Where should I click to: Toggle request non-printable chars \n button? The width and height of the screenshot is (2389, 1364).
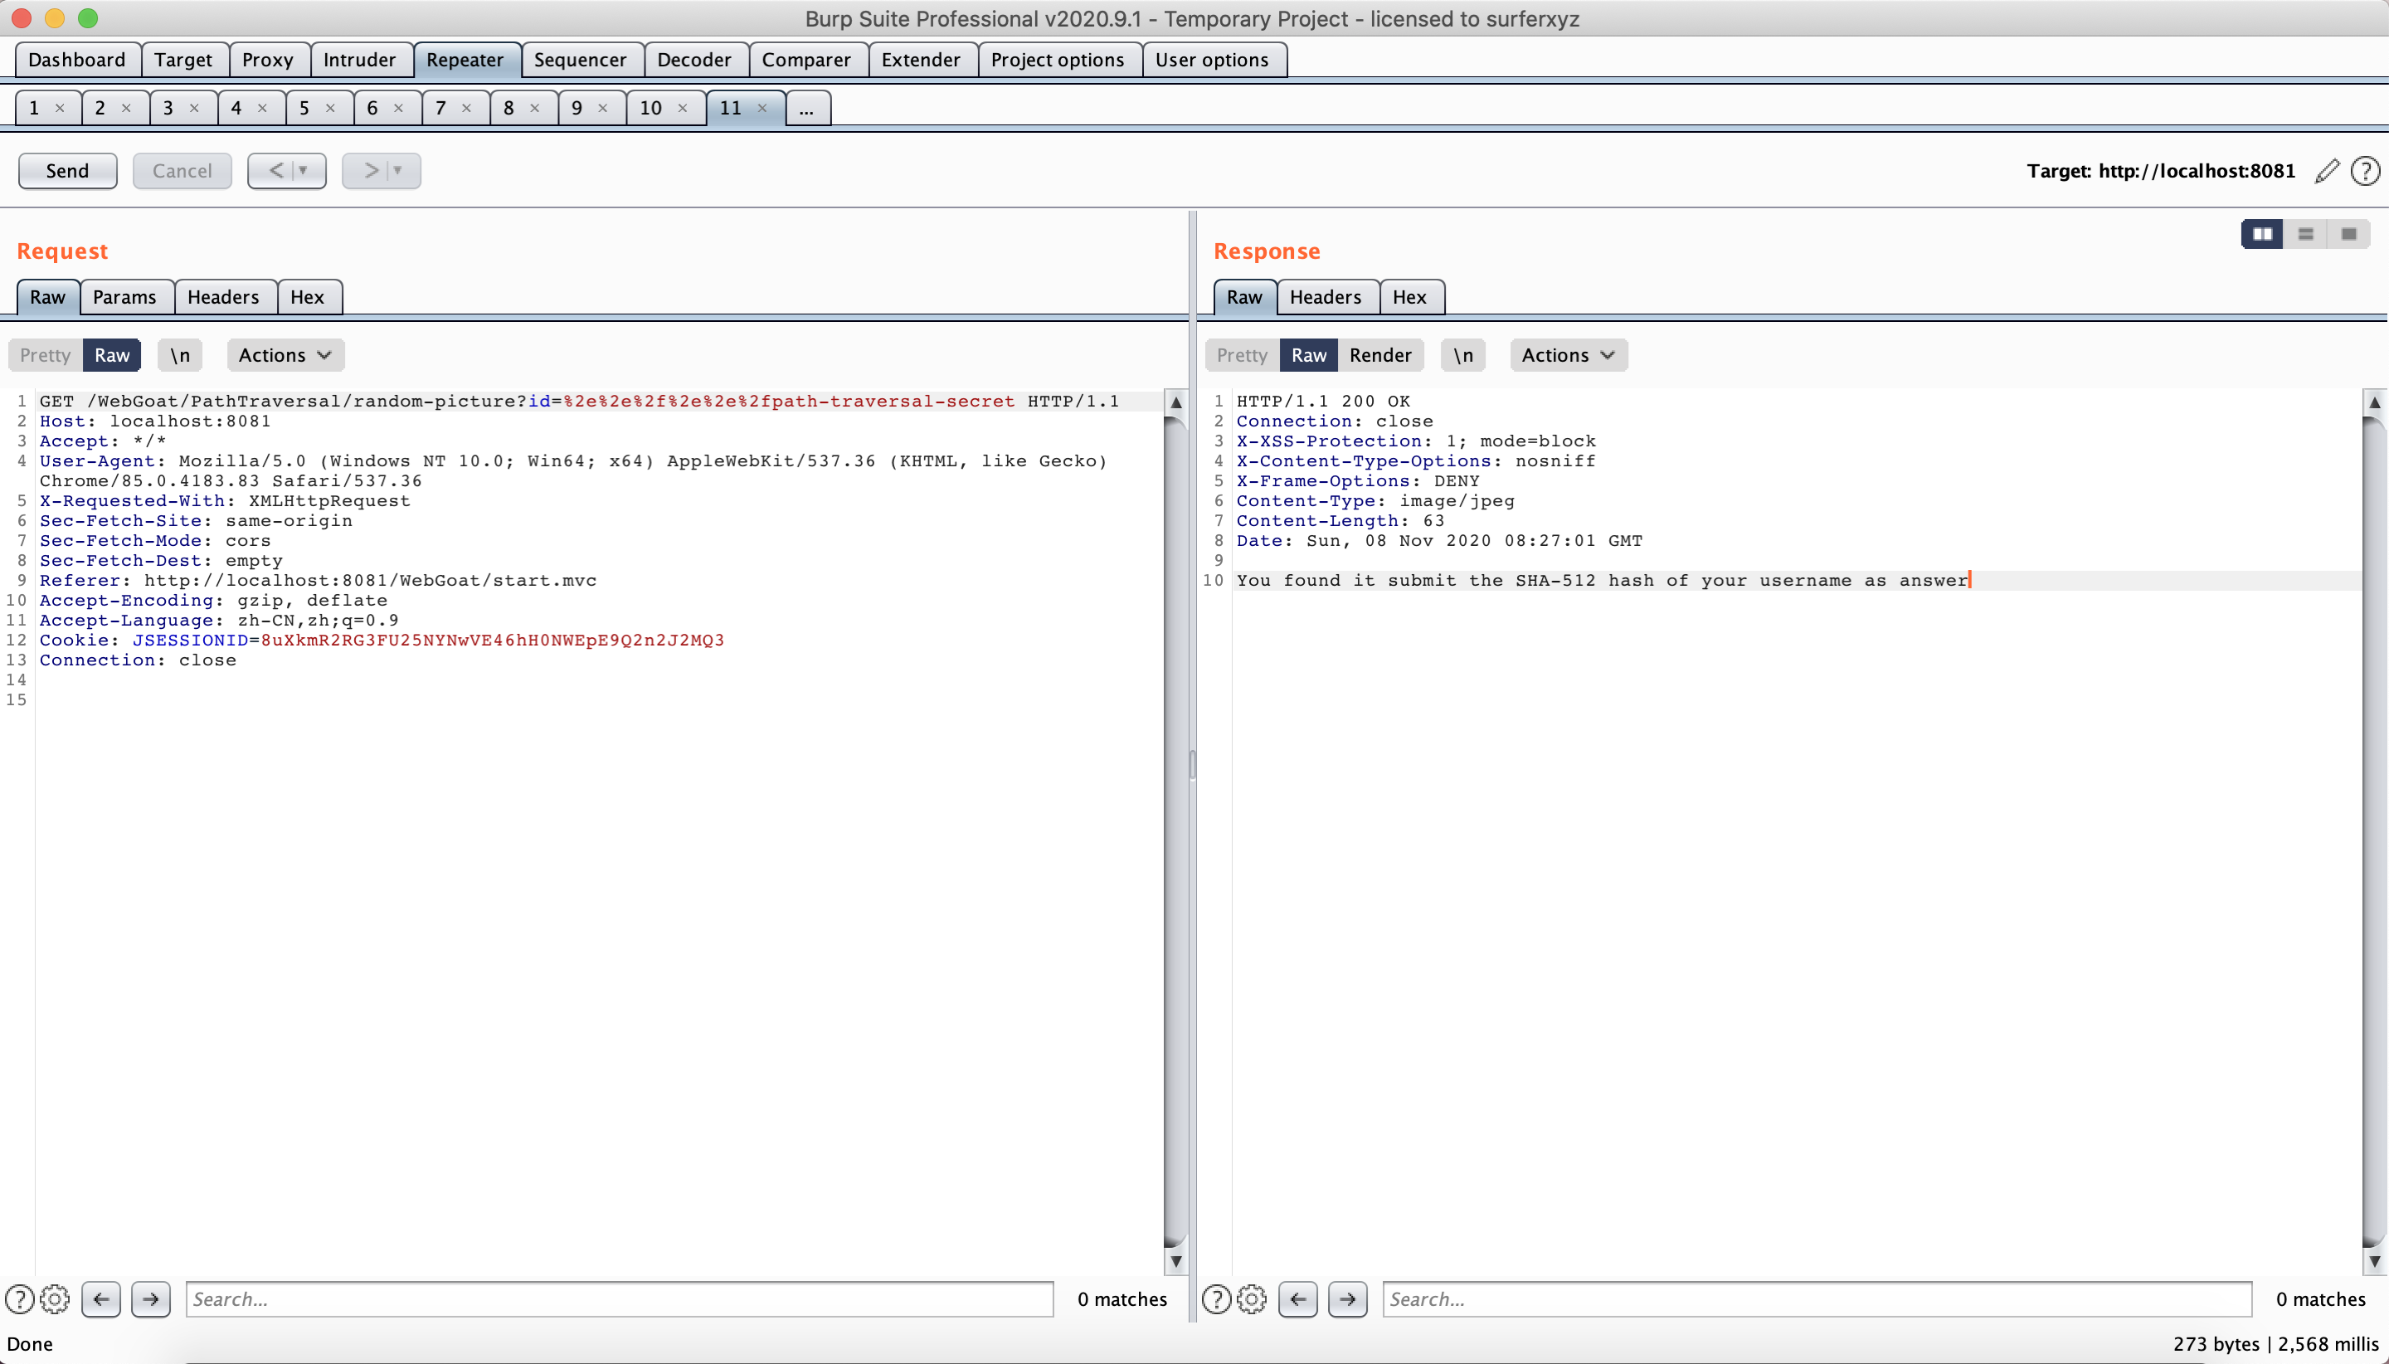(180, 355)
